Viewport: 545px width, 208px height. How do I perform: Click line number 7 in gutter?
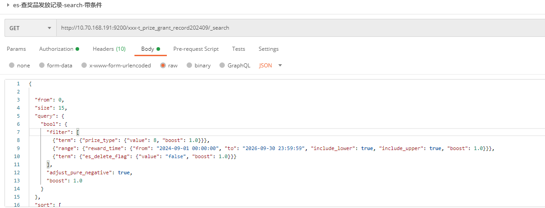point(18,132)
